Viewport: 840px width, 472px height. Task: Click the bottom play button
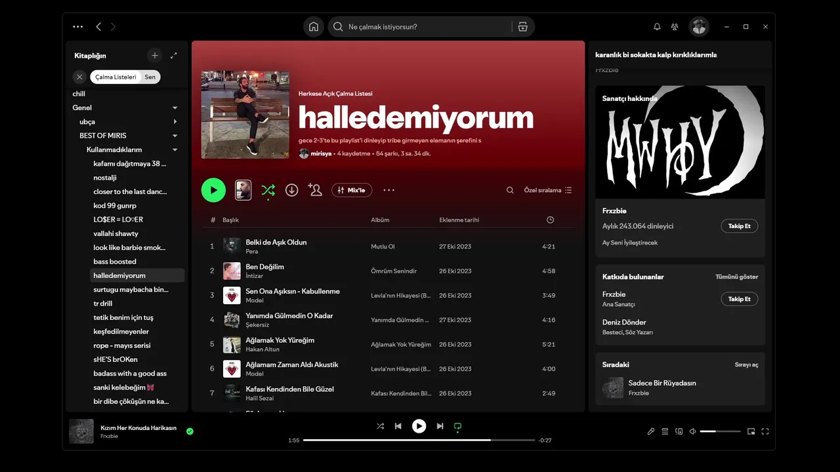click(x=419, y=426)
